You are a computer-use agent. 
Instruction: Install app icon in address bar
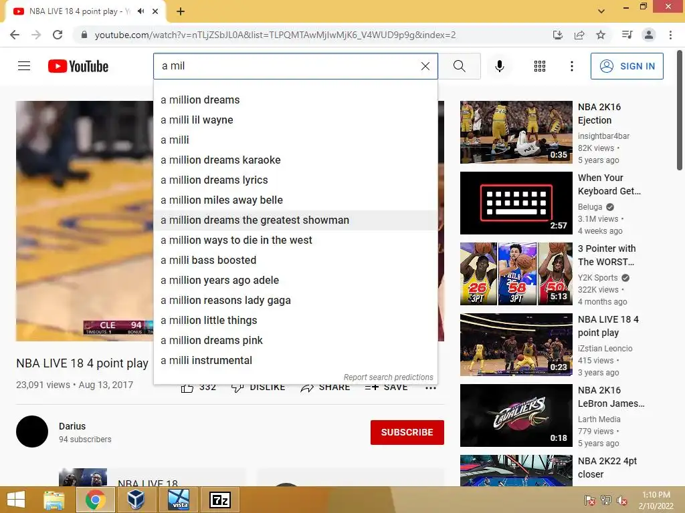coord(557,35)
